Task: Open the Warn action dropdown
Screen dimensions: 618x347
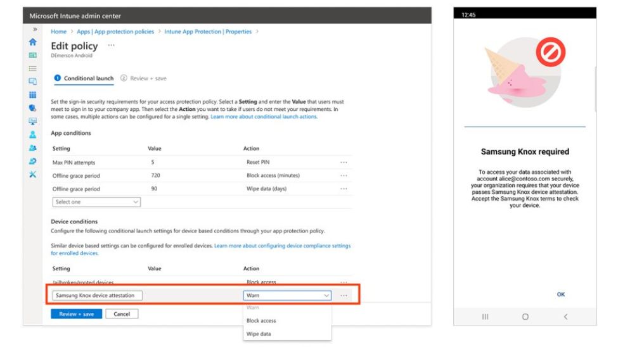Action: [287, 296]
